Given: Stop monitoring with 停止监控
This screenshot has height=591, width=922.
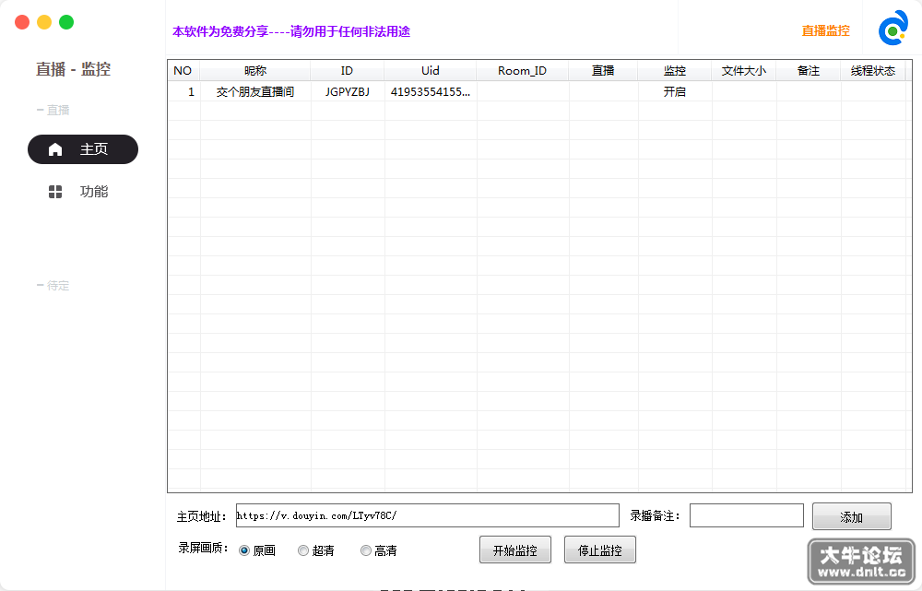Looking at the screenshot, I should (x=600, y=550).
